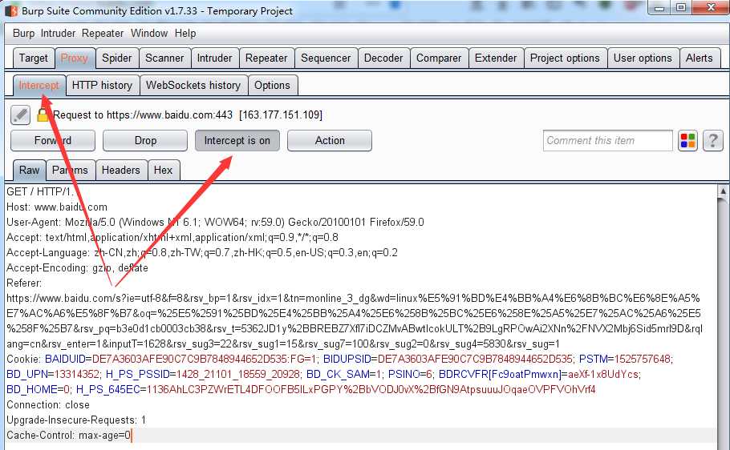Drop the intercepted request
Viewport: 730px width, 450px height.
[145, 140]
